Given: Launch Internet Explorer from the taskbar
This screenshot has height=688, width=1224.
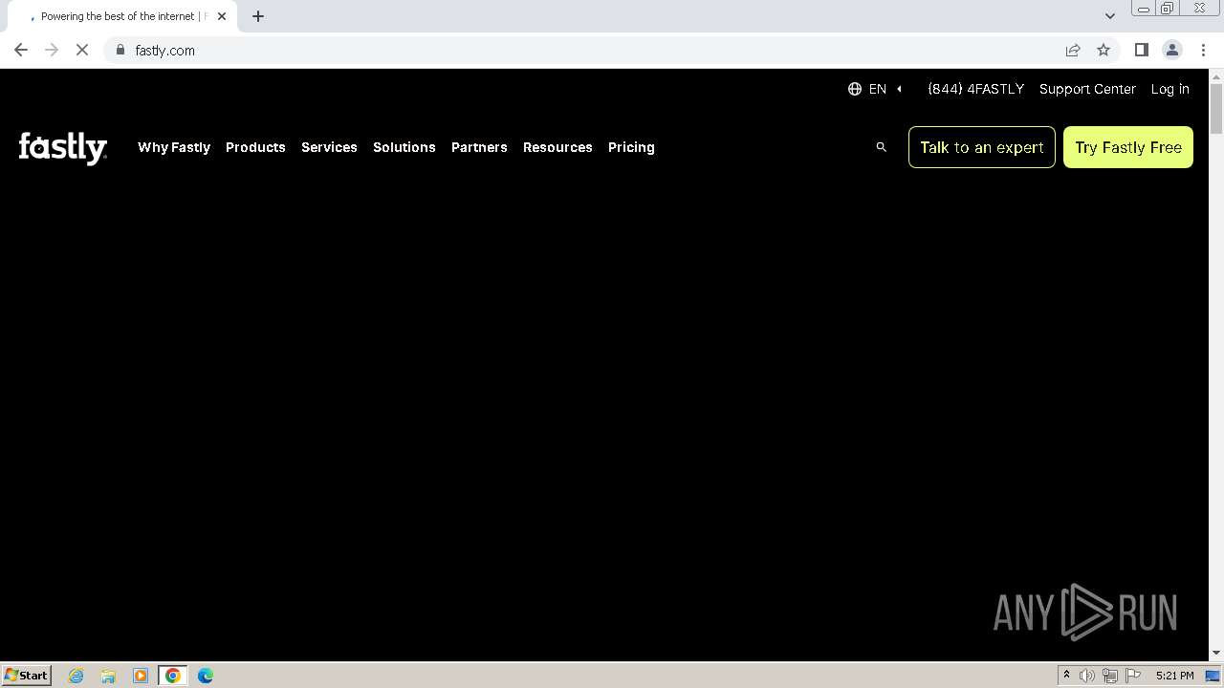Looking at the screenshot, I should [76, 676].
